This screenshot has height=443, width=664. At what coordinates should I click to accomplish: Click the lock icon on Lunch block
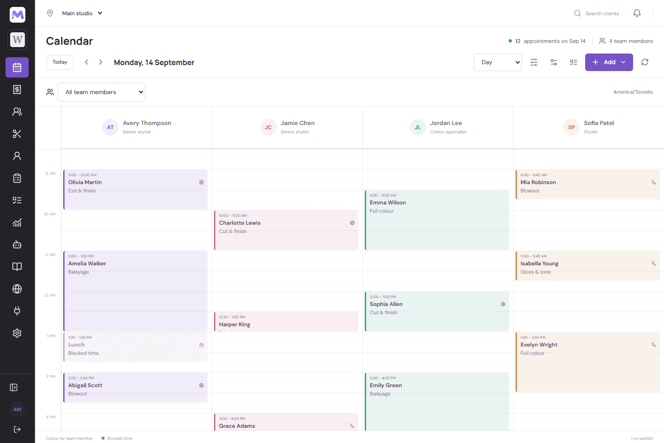202,345
